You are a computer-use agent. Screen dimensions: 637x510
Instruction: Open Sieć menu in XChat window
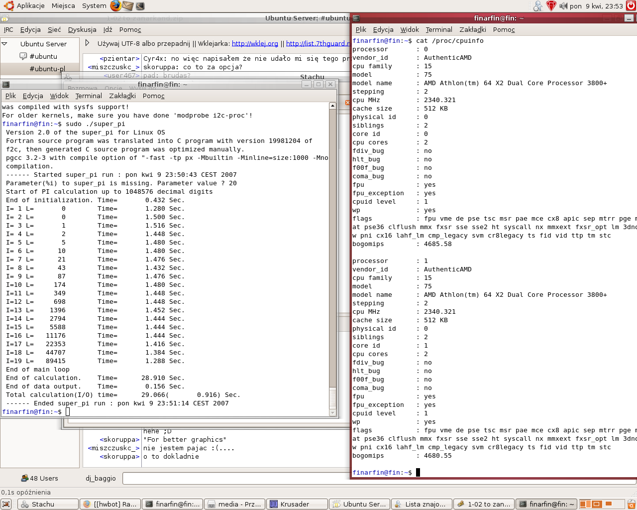tap(54, 29)
